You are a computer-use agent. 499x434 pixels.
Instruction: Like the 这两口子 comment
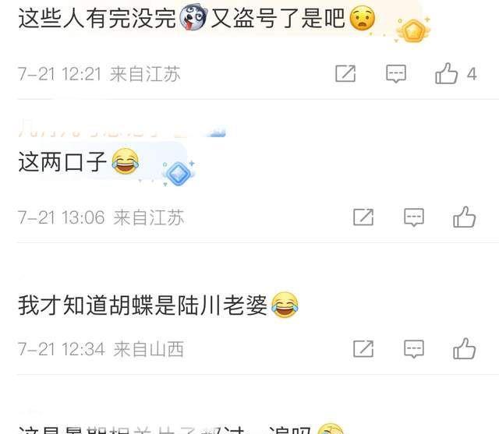(x=465, y=217)
